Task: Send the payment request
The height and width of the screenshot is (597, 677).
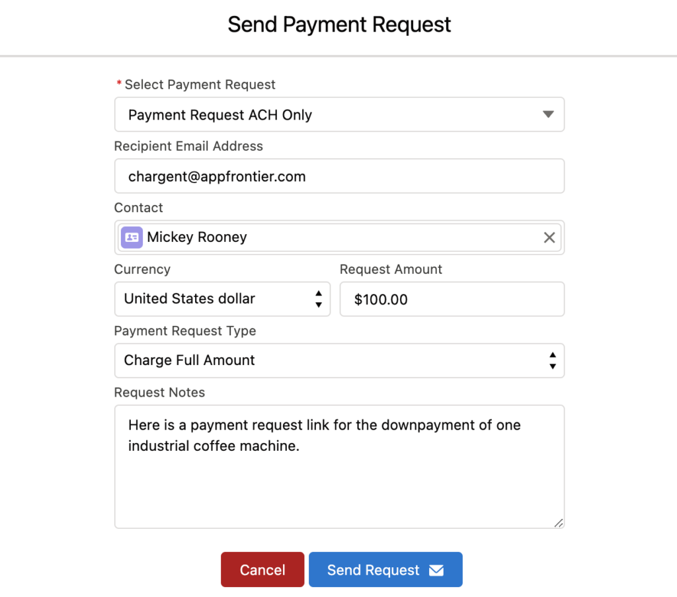Action: 385,569
